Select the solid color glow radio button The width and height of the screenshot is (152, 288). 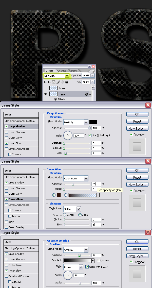point(54,195)
